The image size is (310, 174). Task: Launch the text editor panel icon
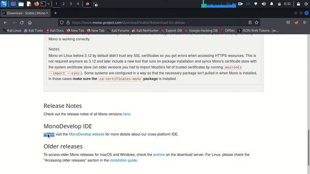click(x=29, y=4)
